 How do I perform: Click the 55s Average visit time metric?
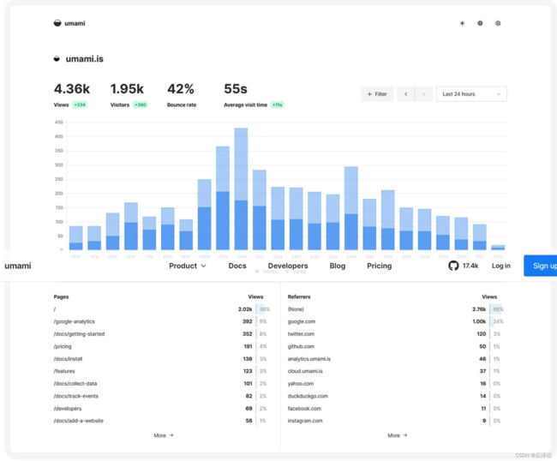254,95
